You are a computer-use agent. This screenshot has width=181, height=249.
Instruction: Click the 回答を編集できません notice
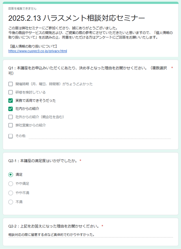point(22,9)
